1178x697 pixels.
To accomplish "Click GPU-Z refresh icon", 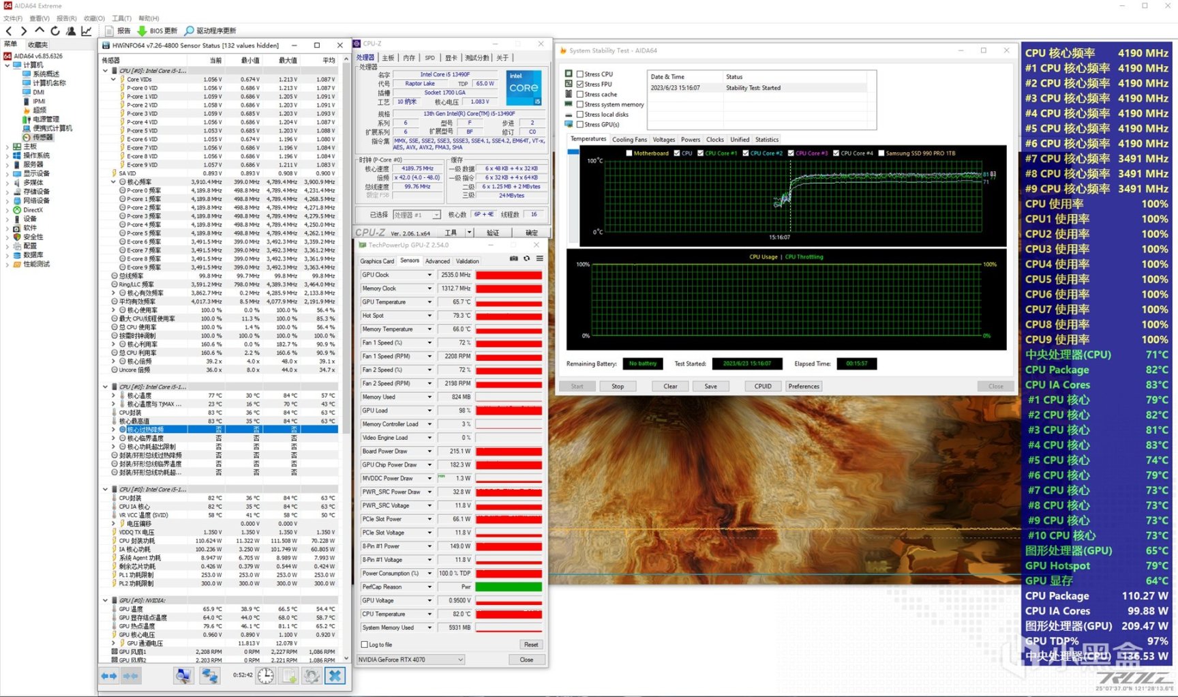I will 526,259.
